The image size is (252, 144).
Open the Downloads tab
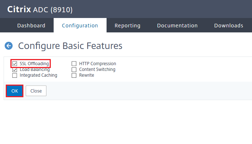coord(229,26)
